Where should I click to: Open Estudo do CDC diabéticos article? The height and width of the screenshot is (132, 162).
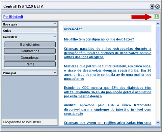(108, 92)
